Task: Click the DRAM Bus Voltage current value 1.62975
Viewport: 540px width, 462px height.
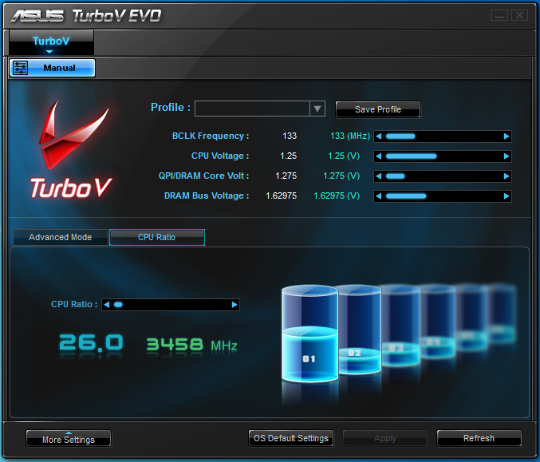Action: 281,196
